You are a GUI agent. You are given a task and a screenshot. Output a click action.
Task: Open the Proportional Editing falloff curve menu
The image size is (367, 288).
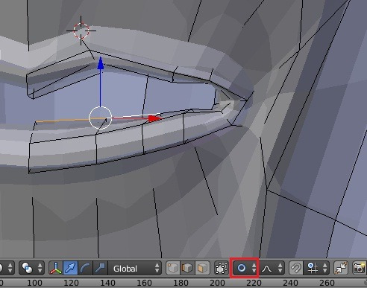coord(272,268)
